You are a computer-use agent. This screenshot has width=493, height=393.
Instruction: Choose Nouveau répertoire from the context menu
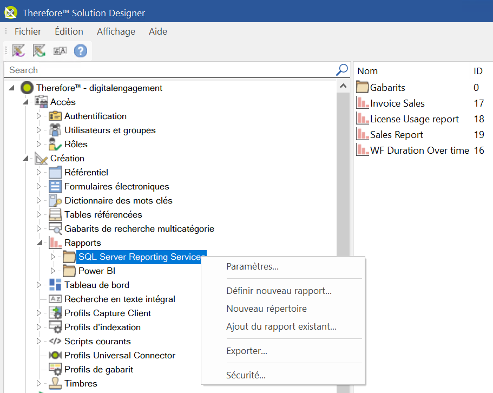[x=283, y=309]
